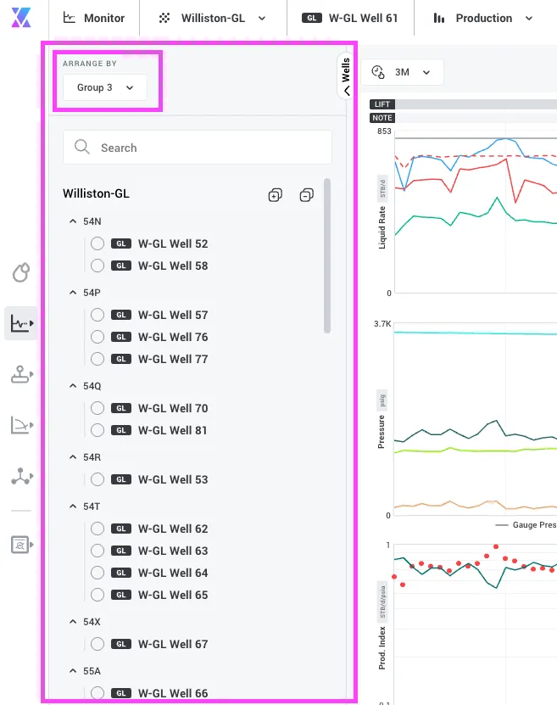This screenshot has width=557, height=705.
Task: Select radio button for W-GL Well 62
Action: tap(97, 529)
